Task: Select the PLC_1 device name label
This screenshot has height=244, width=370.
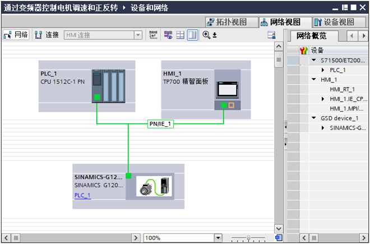Action: tap(49, 73)
